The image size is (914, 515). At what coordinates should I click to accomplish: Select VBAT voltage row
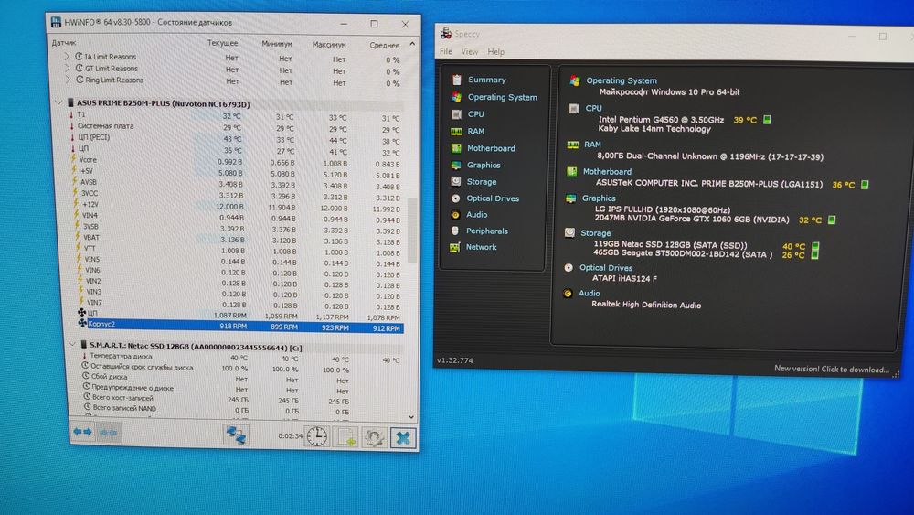237,239
